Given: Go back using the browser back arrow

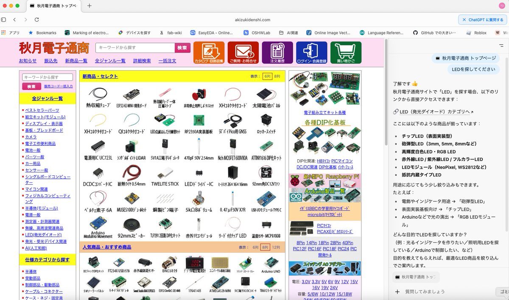Looking at the screenshot, I should [14, 19].
